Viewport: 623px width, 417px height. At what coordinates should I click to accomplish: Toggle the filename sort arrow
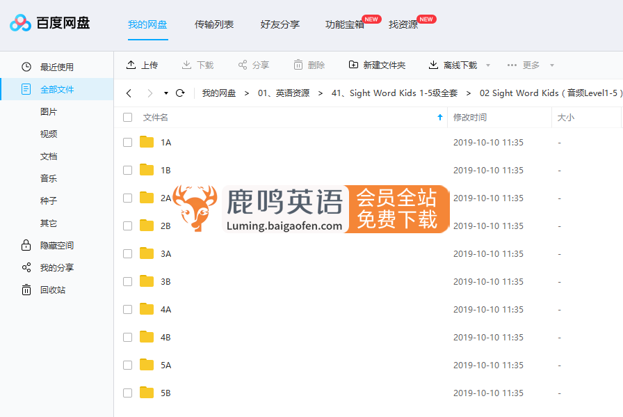point(440,117)
